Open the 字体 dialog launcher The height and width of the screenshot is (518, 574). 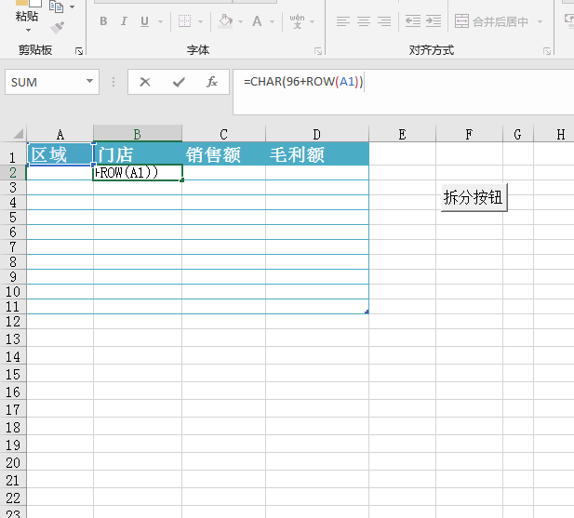(x=318, y=51)
